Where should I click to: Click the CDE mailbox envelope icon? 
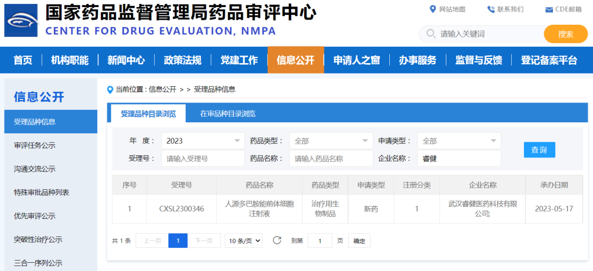[549, 10]
